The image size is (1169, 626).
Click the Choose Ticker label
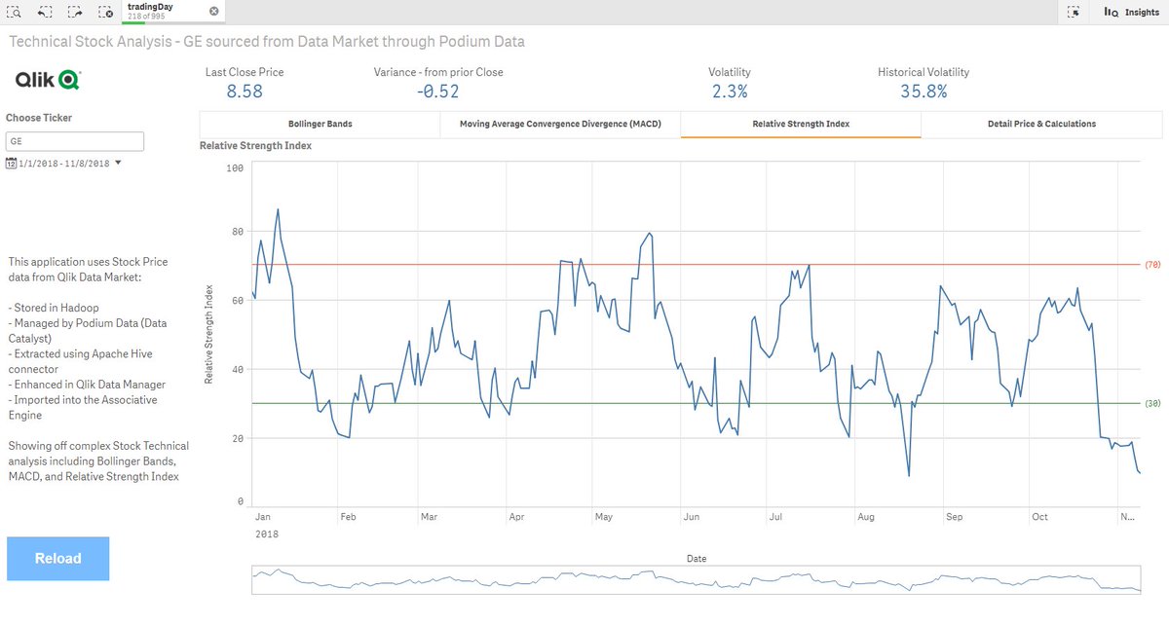click(x=39, y=118)
